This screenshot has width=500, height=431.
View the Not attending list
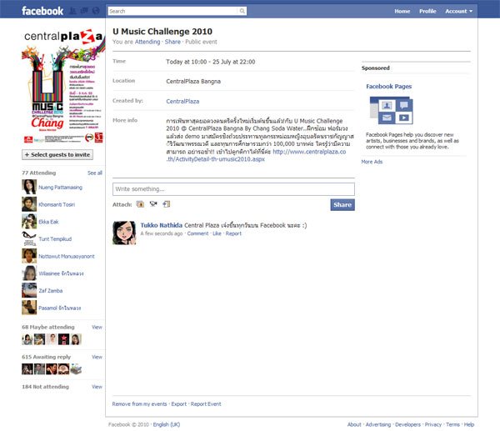tap(97, 387)
